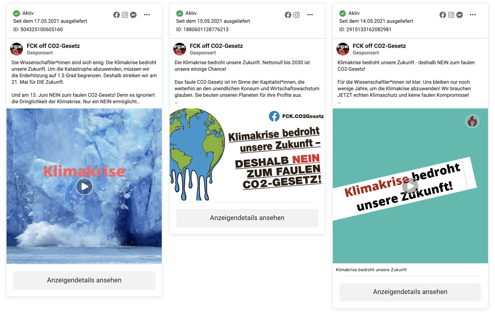Screen dimensions: 495x314
Task: Click Messenger icon on first ad card
Action: [133, 15]
